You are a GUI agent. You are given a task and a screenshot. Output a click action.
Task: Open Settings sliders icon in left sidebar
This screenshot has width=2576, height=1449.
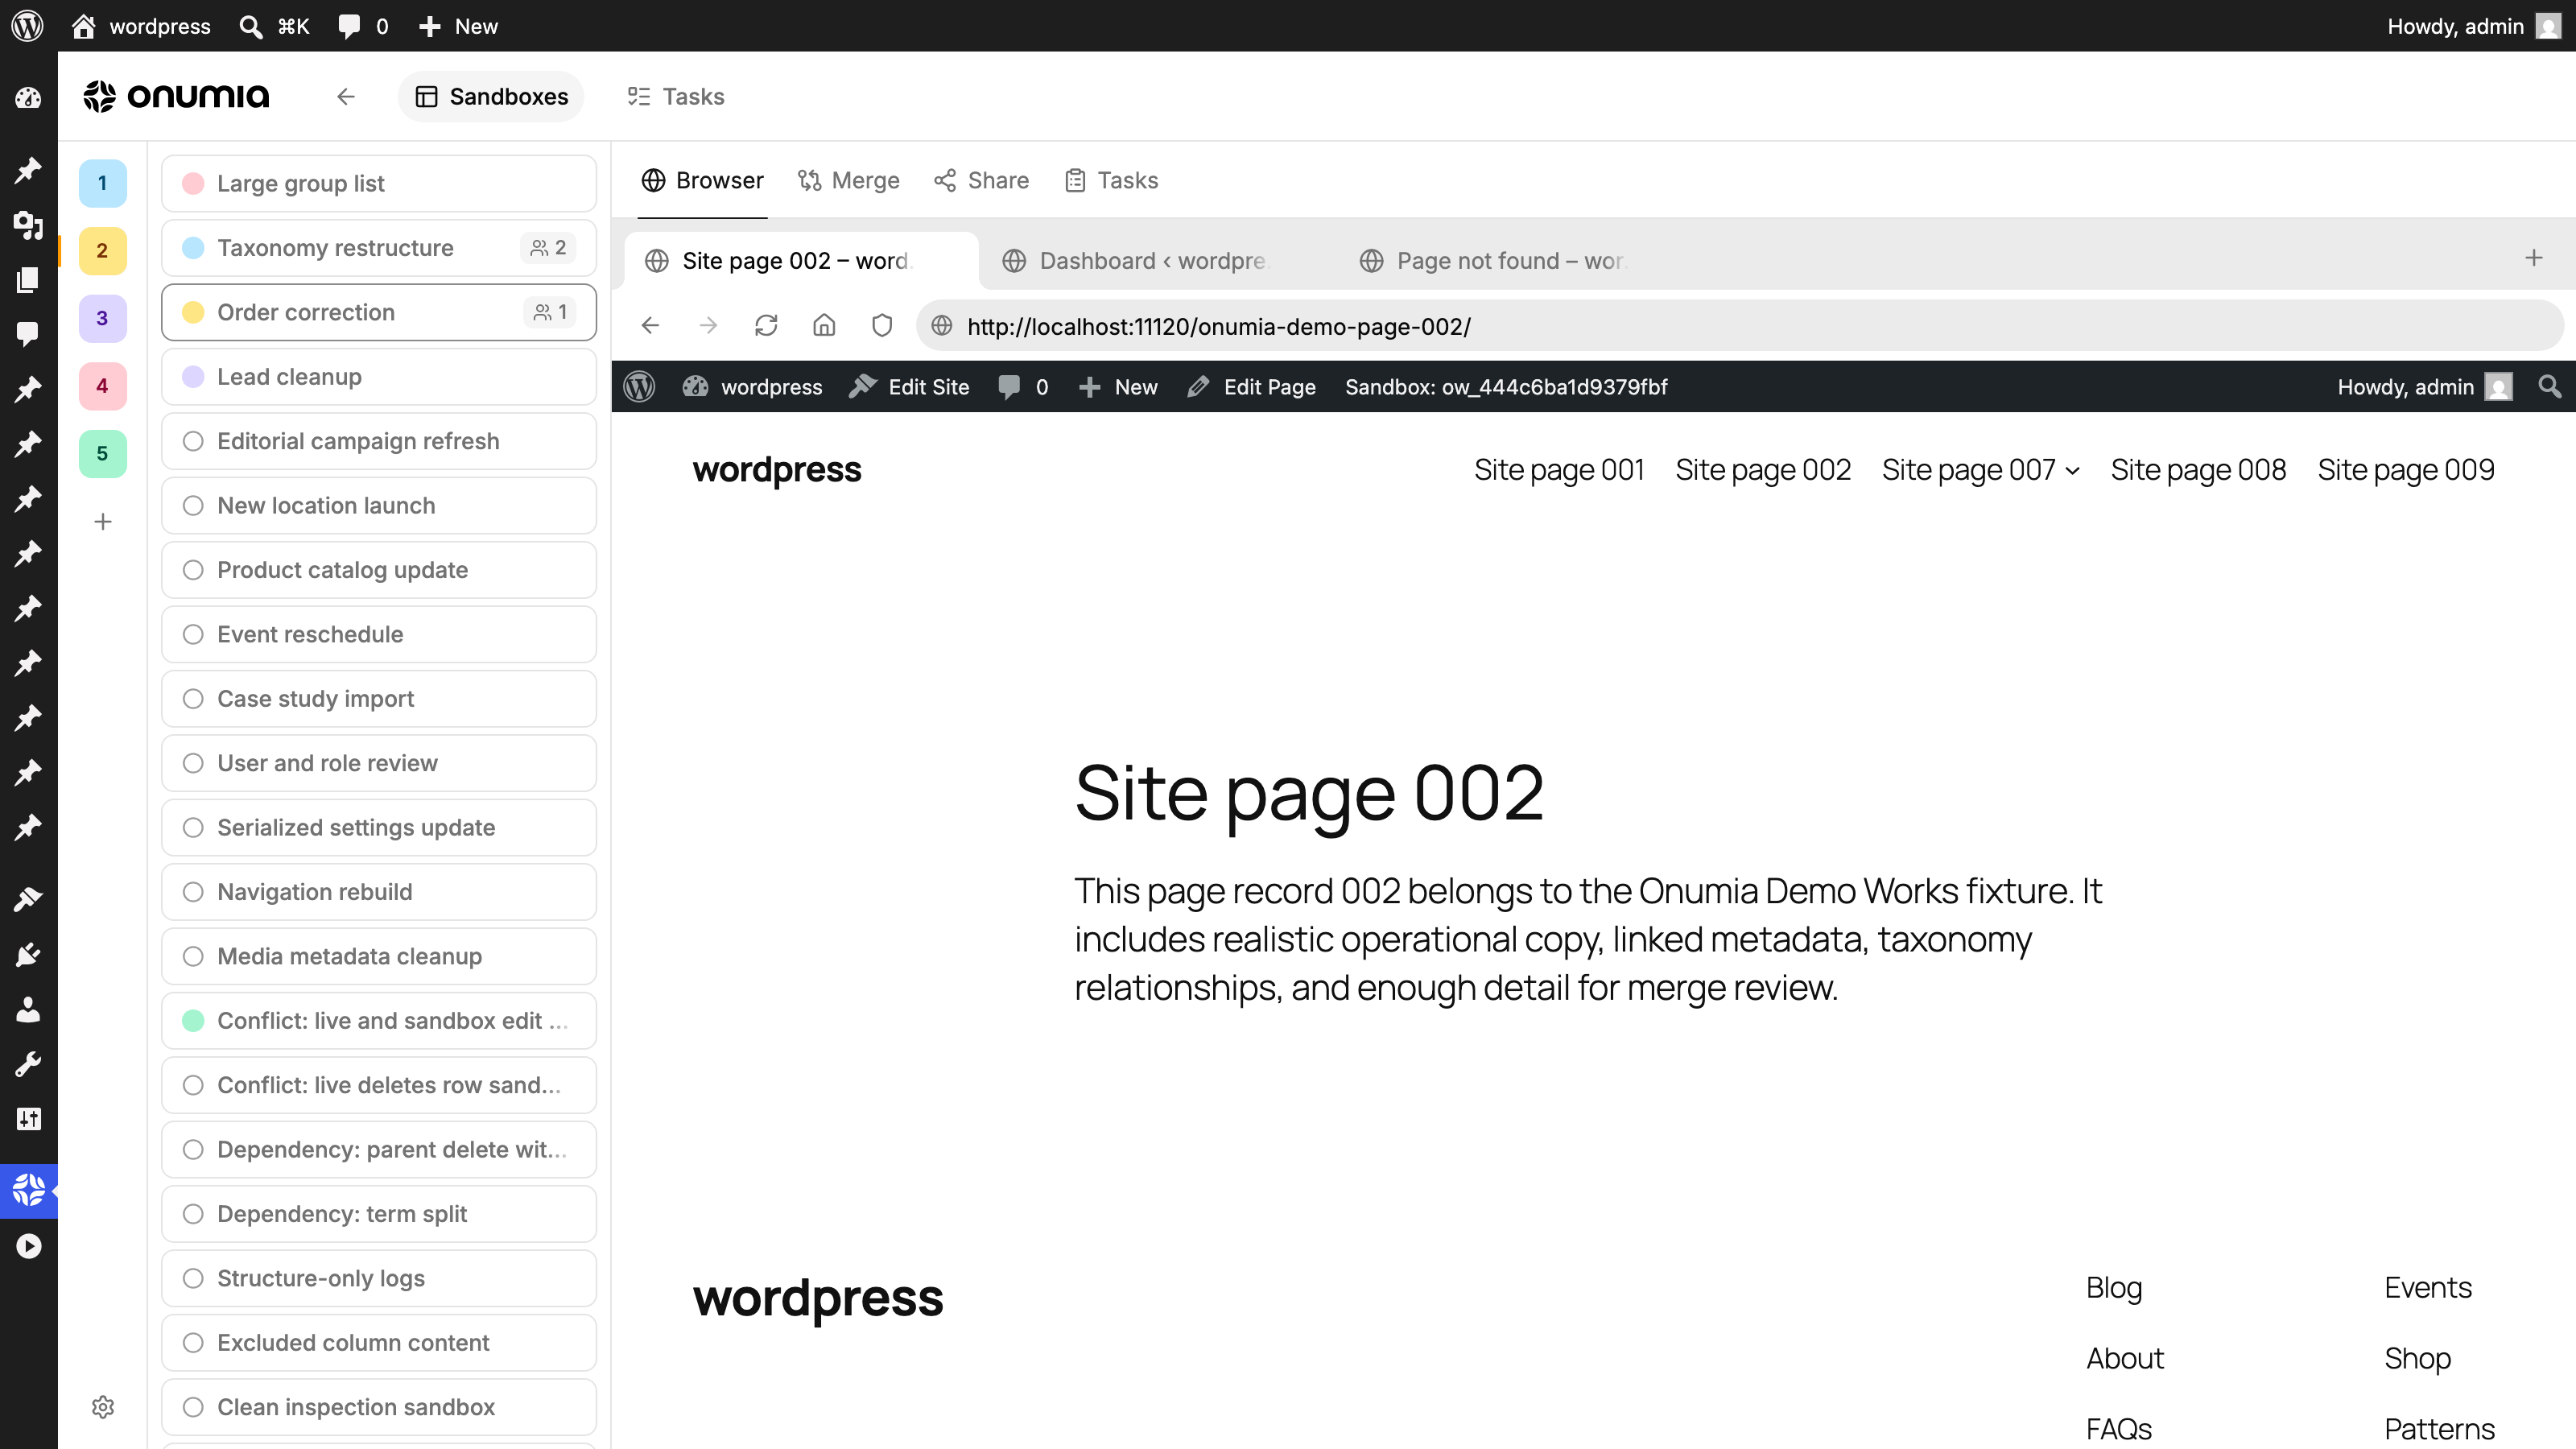(x=28, y=1118)
